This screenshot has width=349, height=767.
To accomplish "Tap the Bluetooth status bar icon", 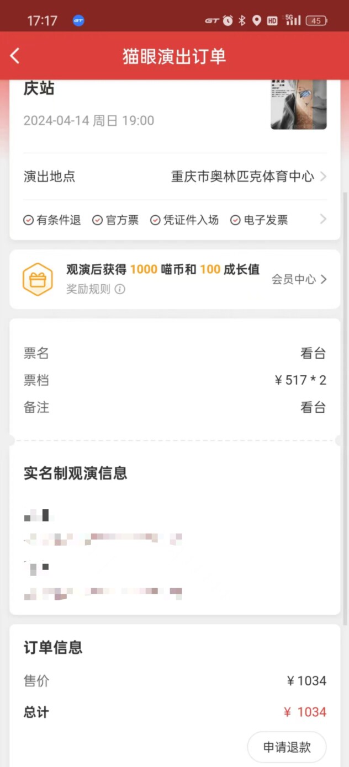I will [242, 20].
